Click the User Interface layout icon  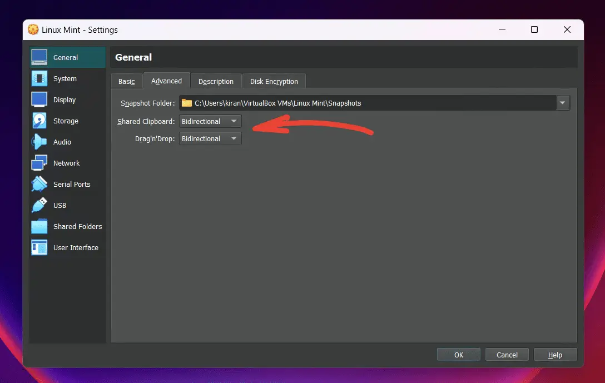39,247
